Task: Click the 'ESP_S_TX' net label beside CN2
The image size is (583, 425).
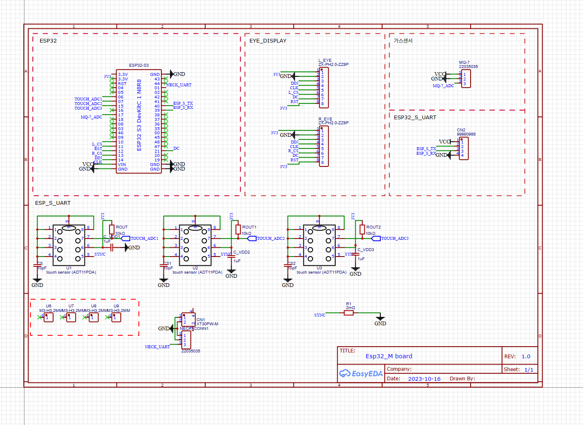Action: pos(426,149)
